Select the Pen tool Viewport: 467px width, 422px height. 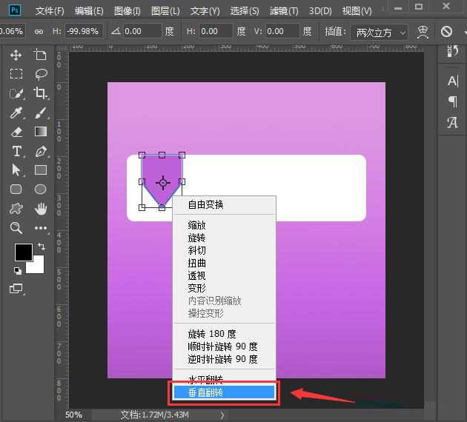click(x=41, y=151)
